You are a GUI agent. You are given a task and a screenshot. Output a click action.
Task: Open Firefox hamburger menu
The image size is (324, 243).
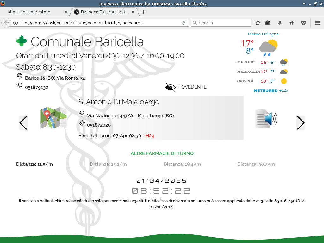pyautogui.click(x=317, y=23)
